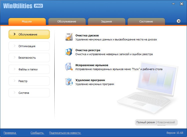Click the Проверка link
Viewport: 187px width, 137px height.
click(x=10, y=133)
